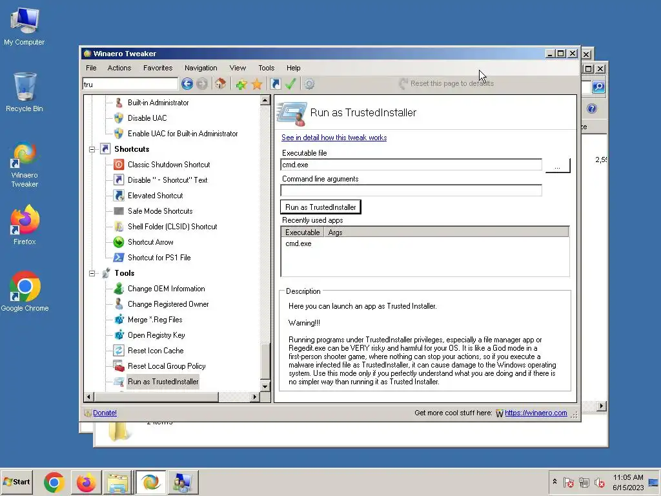Screen dimensions: 661x496
Task: Collapse the Tools tree category
Action: click(92, 273)
